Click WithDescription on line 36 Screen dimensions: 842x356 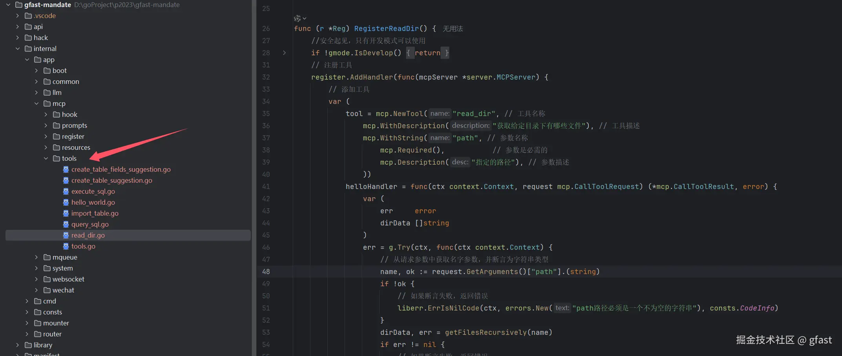412,126
